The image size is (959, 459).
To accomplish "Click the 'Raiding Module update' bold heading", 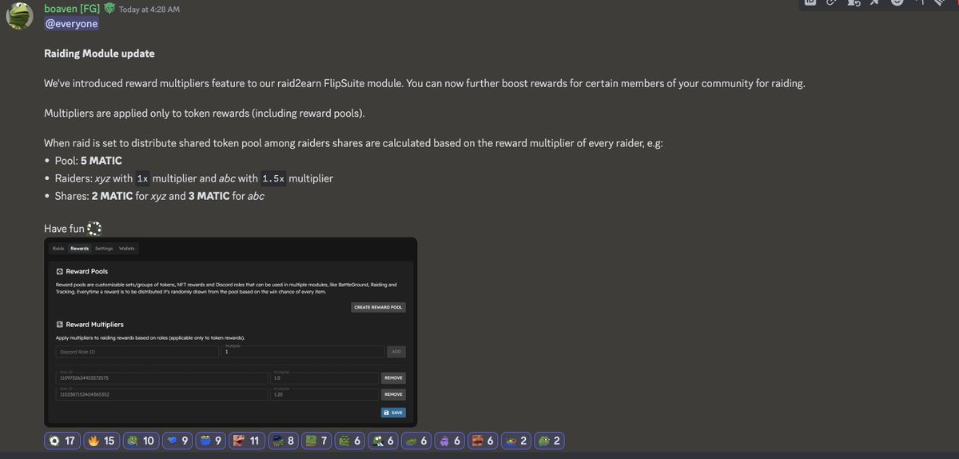I will tap(99, 54).
